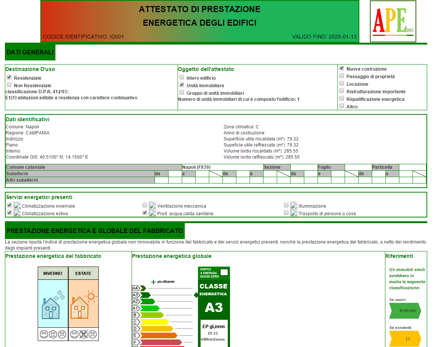The height and width of the screenshot is (347, 434).
Task: Click the ESTATE column header
Action: click(x=83, y=273)
